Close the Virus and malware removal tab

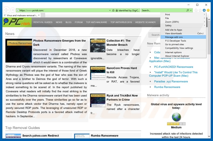pyautogui.click(x=39, y=15)
